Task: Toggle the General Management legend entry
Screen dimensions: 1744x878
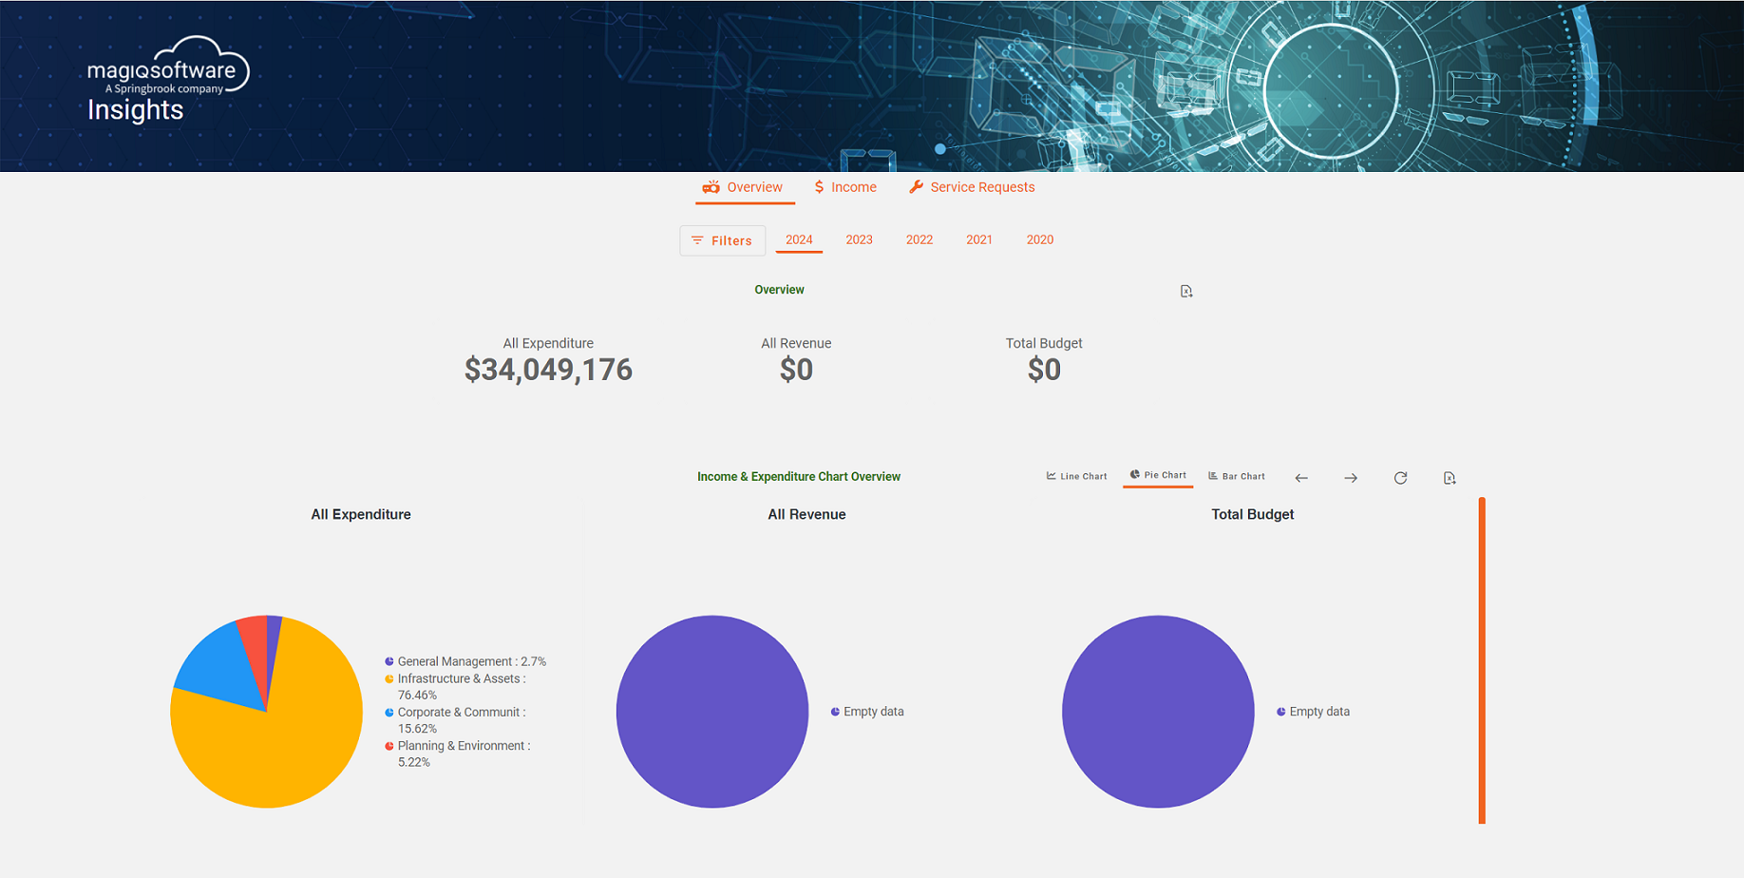Action: [x=471, y=661]
